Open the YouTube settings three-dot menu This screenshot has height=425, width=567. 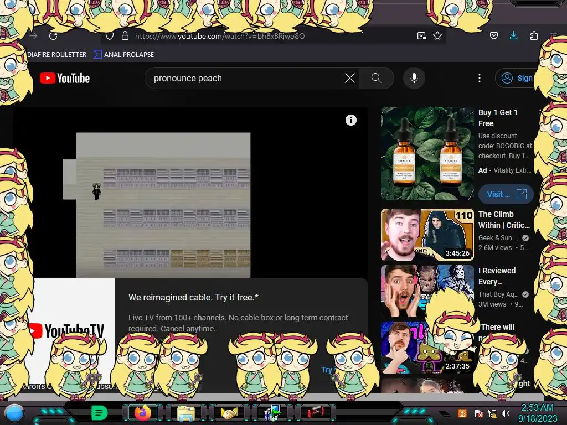point(480,78)
